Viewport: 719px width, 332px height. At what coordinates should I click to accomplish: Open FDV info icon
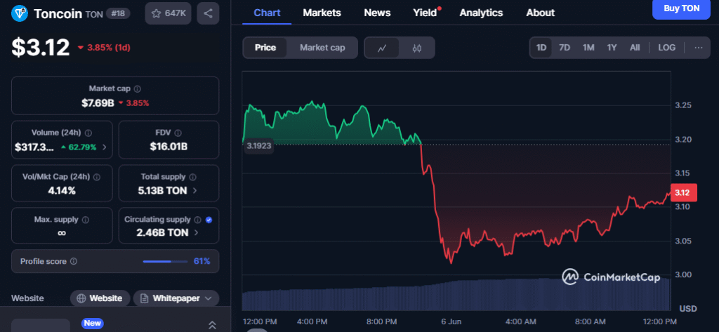point(178,133)
